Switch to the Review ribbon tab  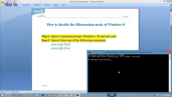click(x=56, y=5)
